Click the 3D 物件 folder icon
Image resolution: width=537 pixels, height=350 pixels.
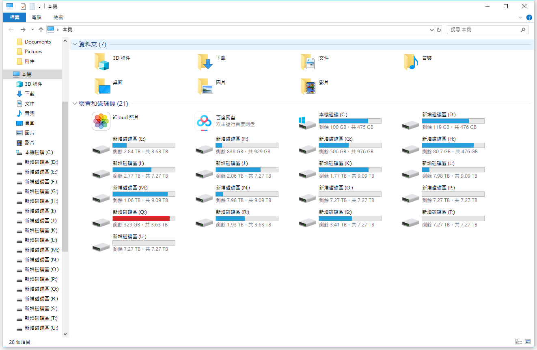(x=102, y=62)
